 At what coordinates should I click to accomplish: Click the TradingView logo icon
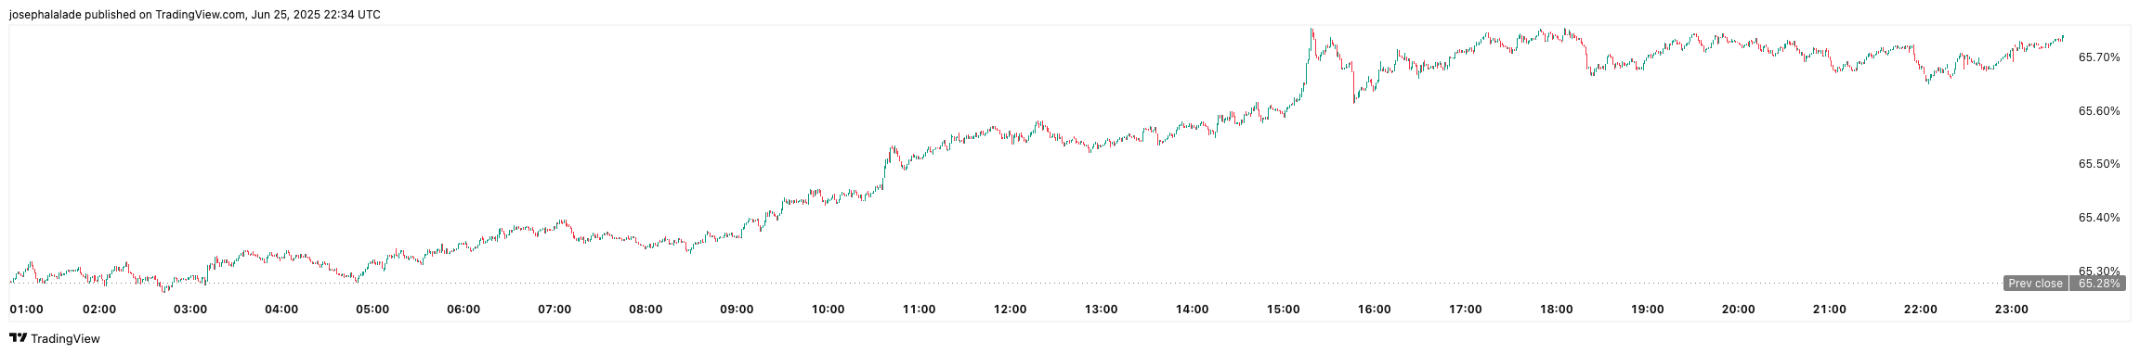tap(18, 338)
